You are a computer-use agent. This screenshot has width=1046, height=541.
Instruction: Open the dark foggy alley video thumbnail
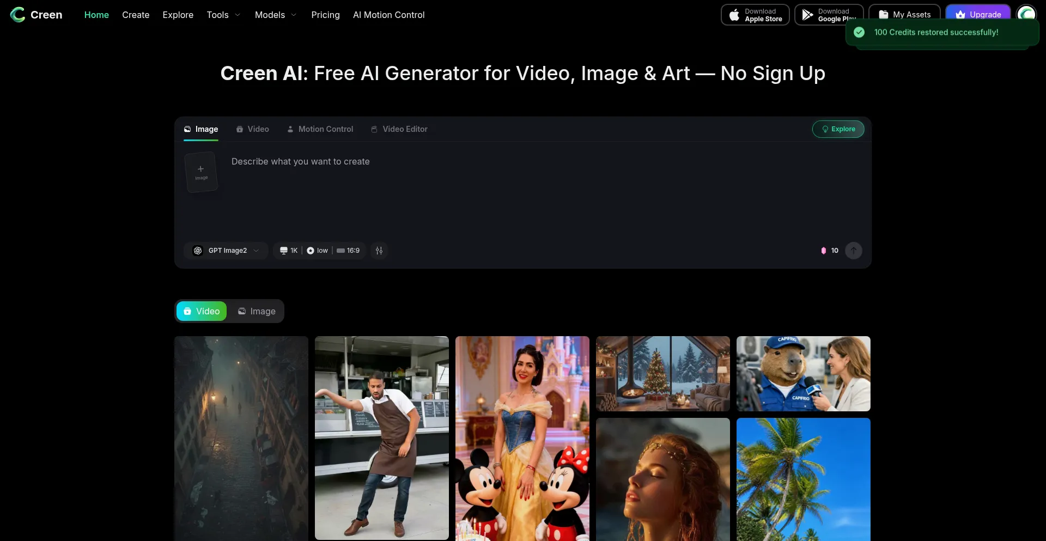241,439
